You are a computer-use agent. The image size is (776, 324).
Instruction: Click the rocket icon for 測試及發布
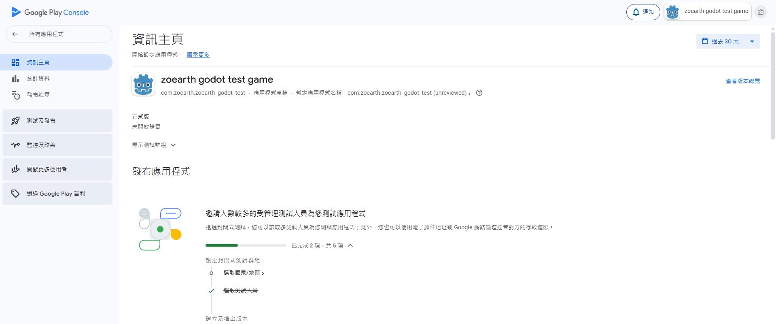(x=15, y=121)
